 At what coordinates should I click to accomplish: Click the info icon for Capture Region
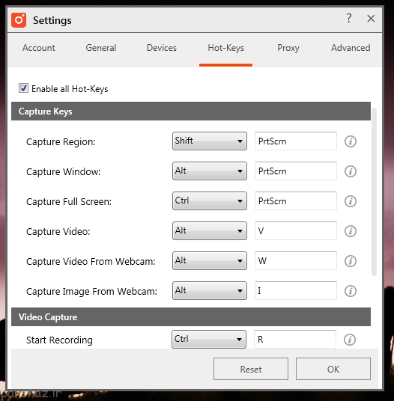(351, 141)
